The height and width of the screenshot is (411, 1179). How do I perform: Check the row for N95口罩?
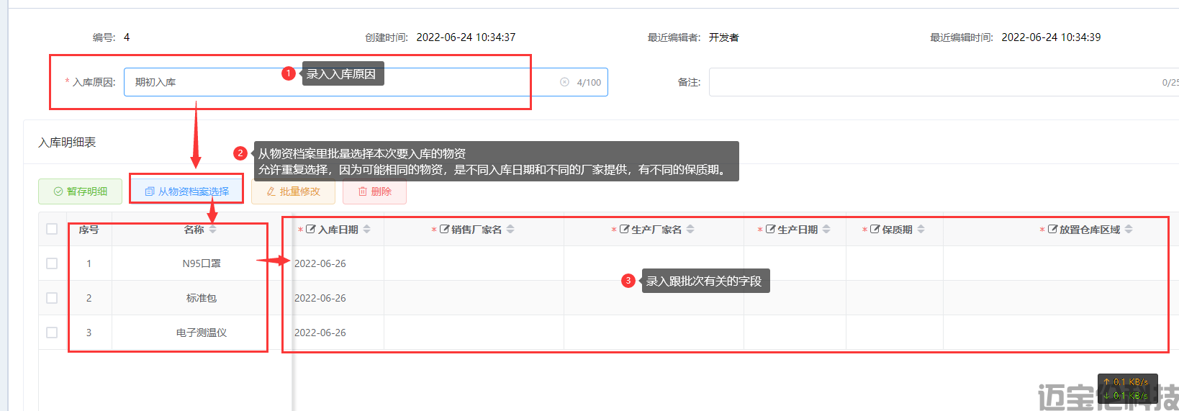(x=52, y=263)
